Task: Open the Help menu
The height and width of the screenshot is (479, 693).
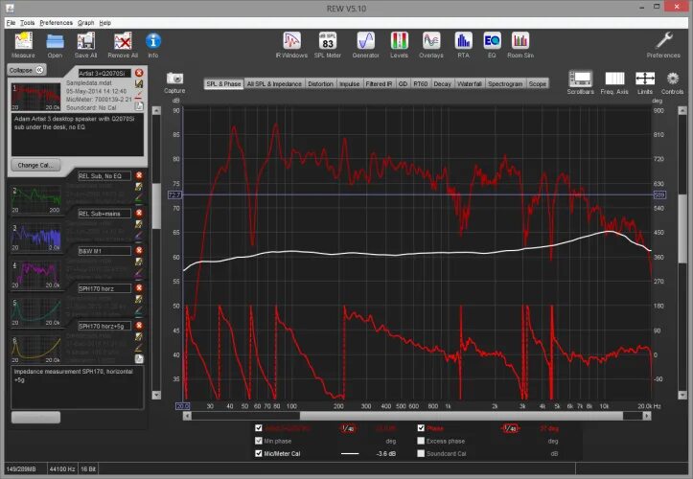Action: 105,23
